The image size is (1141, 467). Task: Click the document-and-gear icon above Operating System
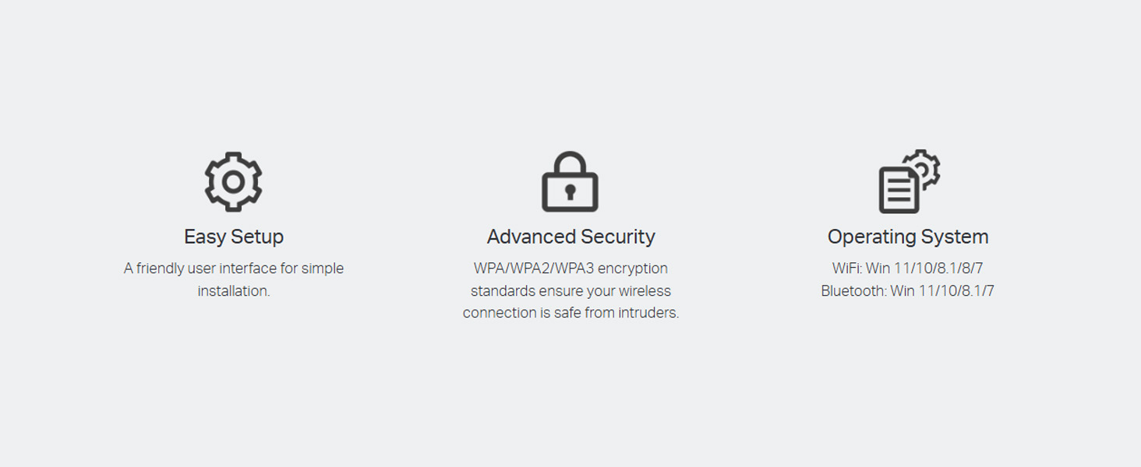[908, 181]
